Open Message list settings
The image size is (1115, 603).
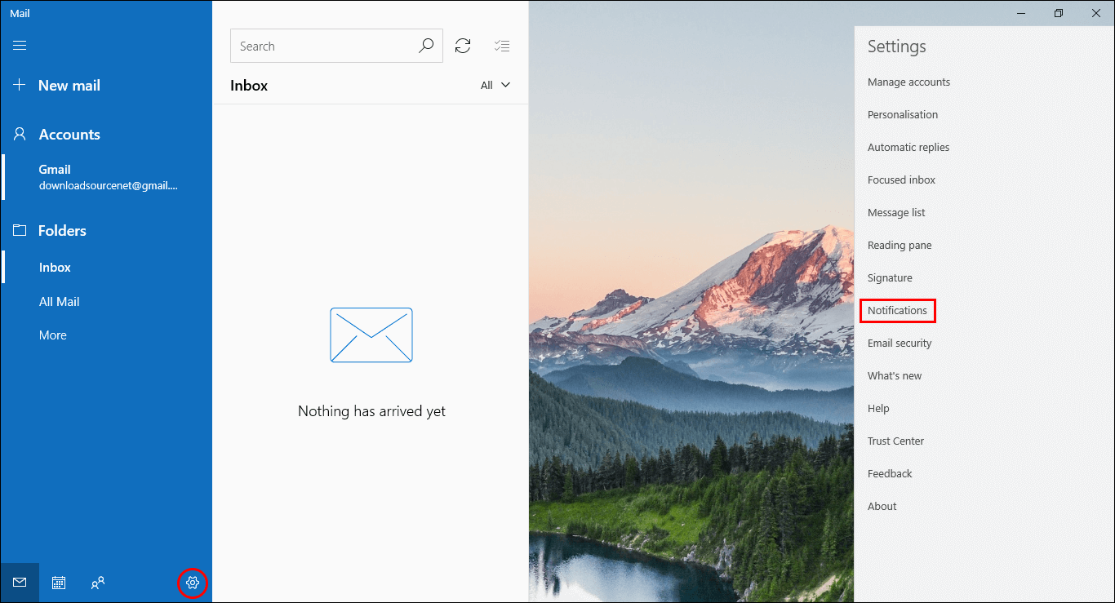point(896,213)
